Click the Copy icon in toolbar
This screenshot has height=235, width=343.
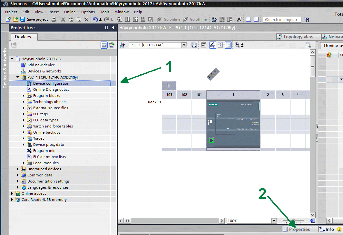click(71, 19)
